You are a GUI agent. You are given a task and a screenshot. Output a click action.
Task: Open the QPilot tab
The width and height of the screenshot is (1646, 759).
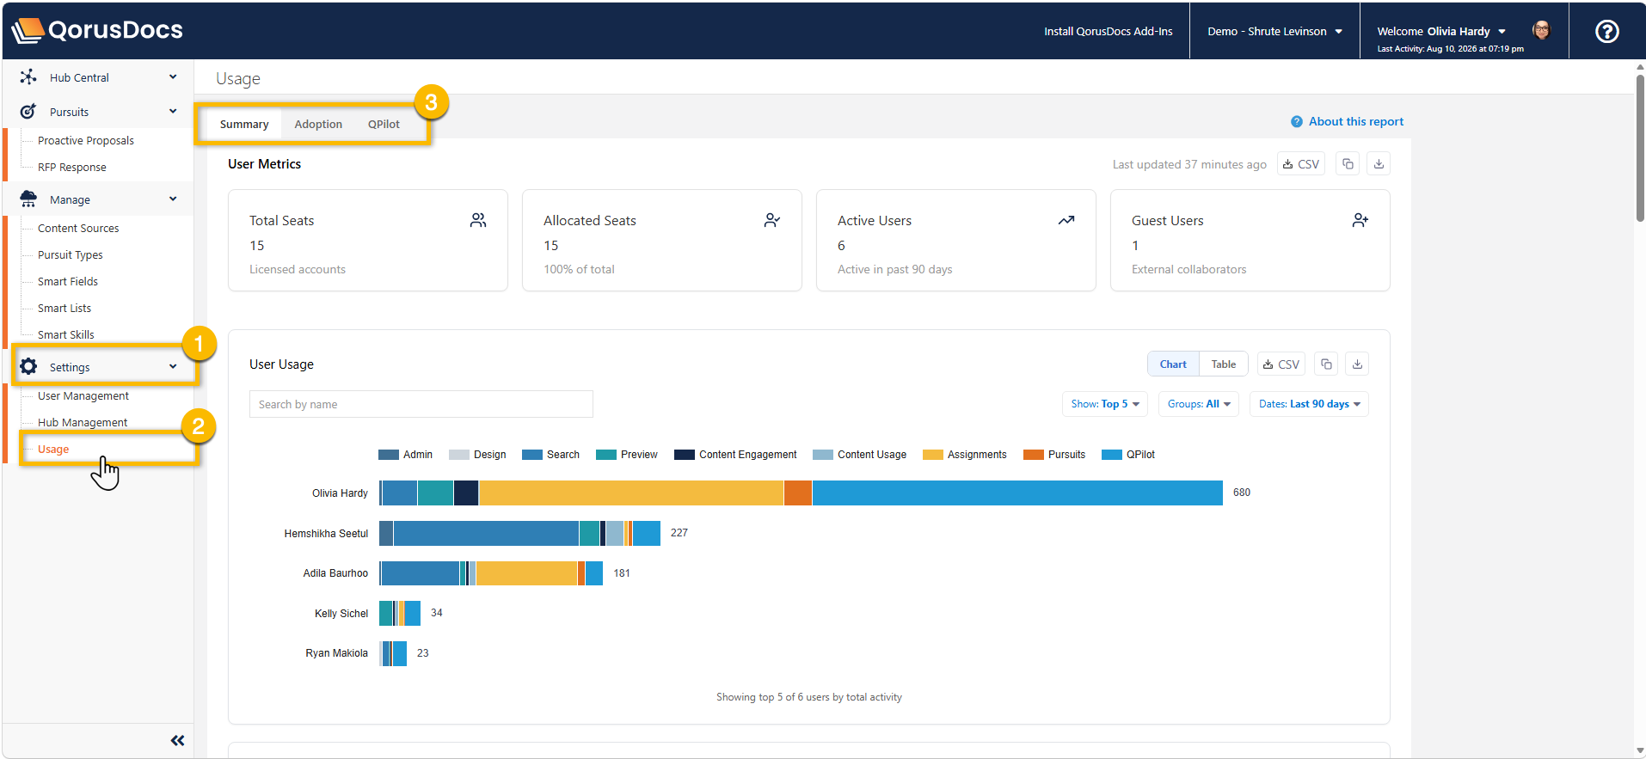(384, 125)
